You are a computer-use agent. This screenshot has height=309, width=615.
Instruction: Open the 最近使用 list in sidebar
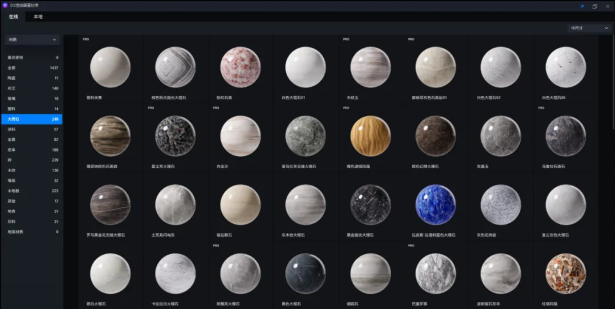pos(32,58)
